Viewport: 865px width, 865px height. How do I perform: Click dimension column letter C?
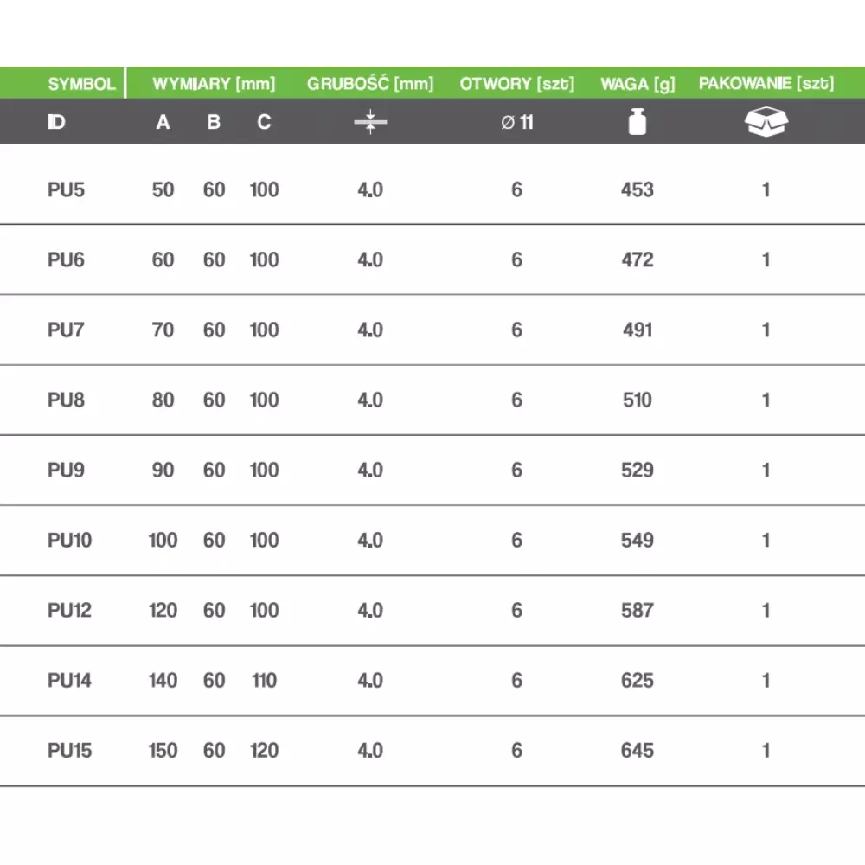pyautogui.click(x=264, y=122)
